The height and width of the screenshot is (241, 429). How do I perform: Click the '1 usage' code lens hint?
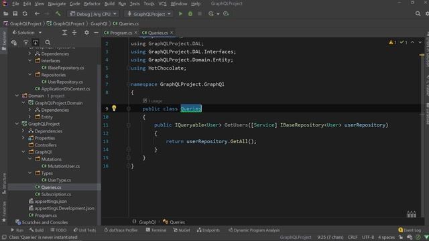pos(152,101)
